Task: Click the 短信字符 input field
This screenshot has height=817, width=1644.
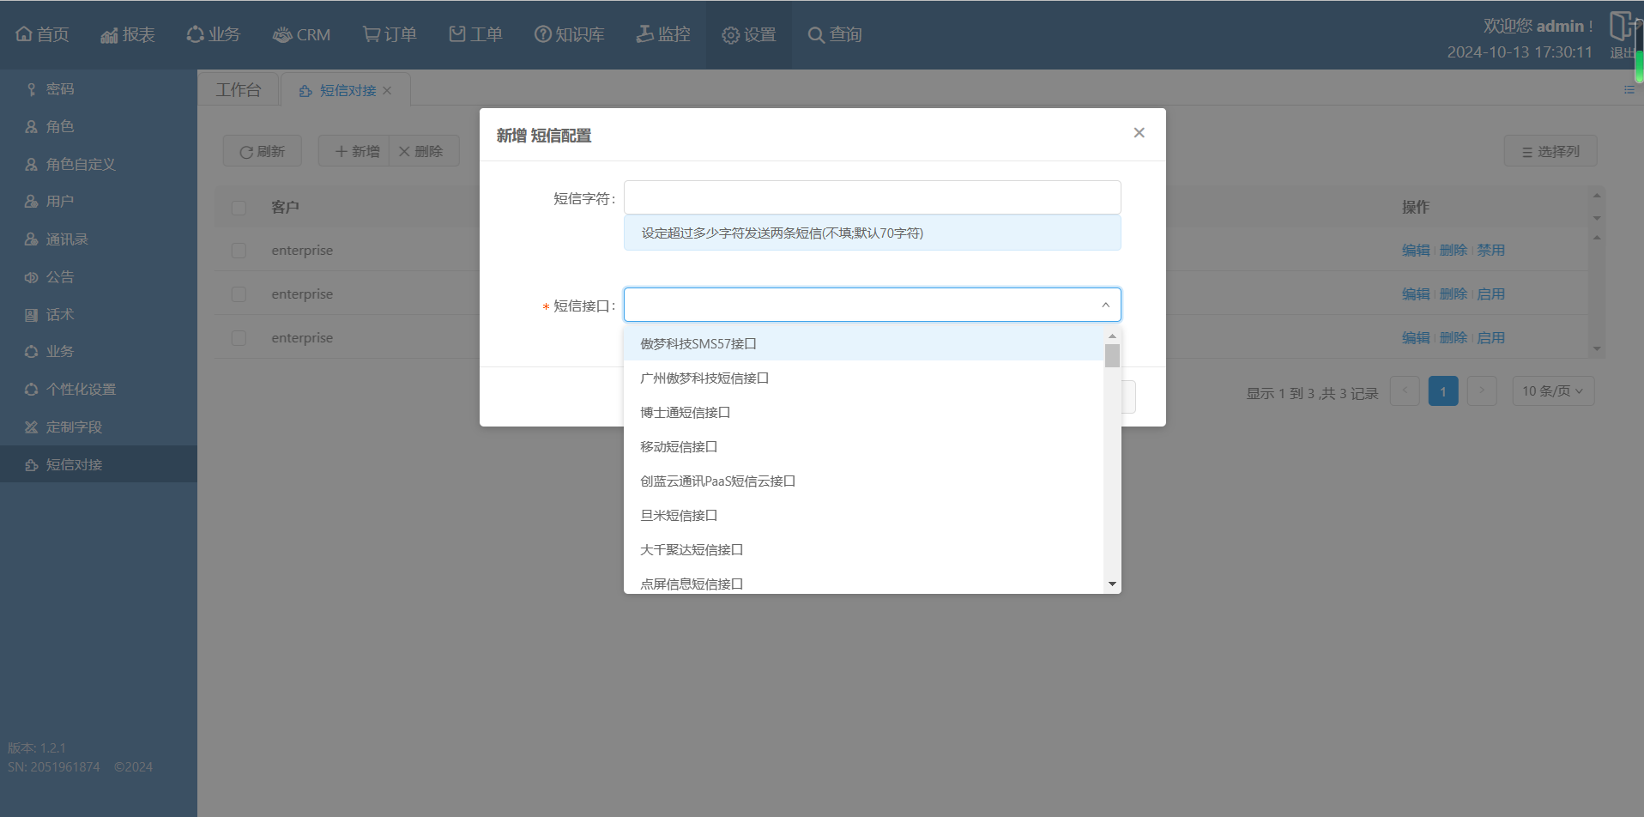Action: pyautogui.click(x=872, y=197)
